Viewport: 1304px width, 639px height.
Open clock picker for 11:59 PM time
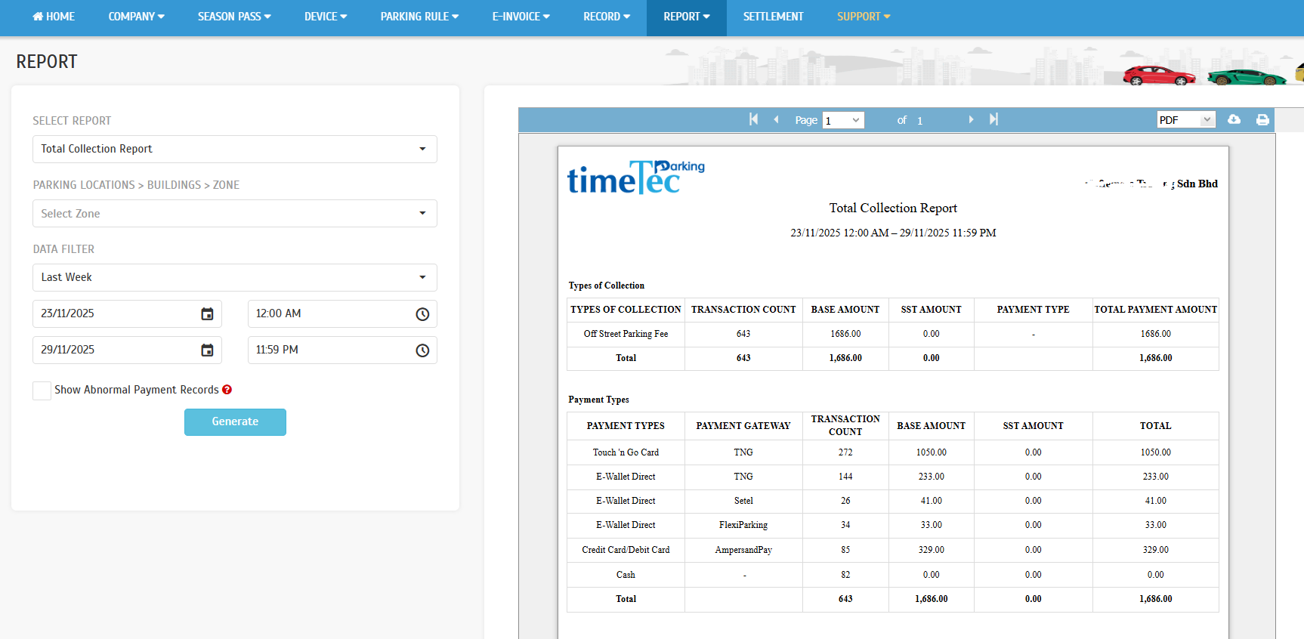point(422,350)
